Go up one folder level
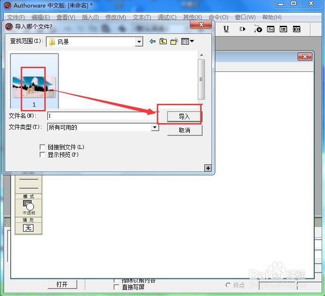Screen dimensions: 325x296 pos(163,41)
